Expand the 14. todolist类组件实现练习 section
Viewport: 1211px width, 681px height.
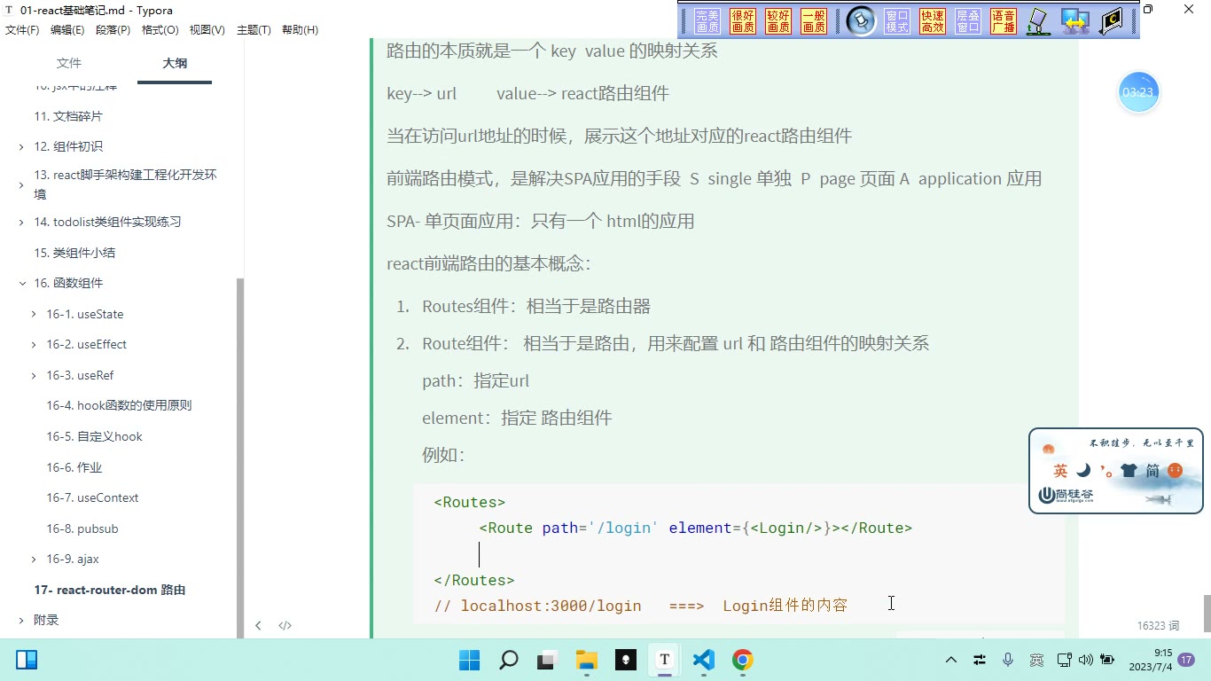pyautogui.click(x=21, y=223)
